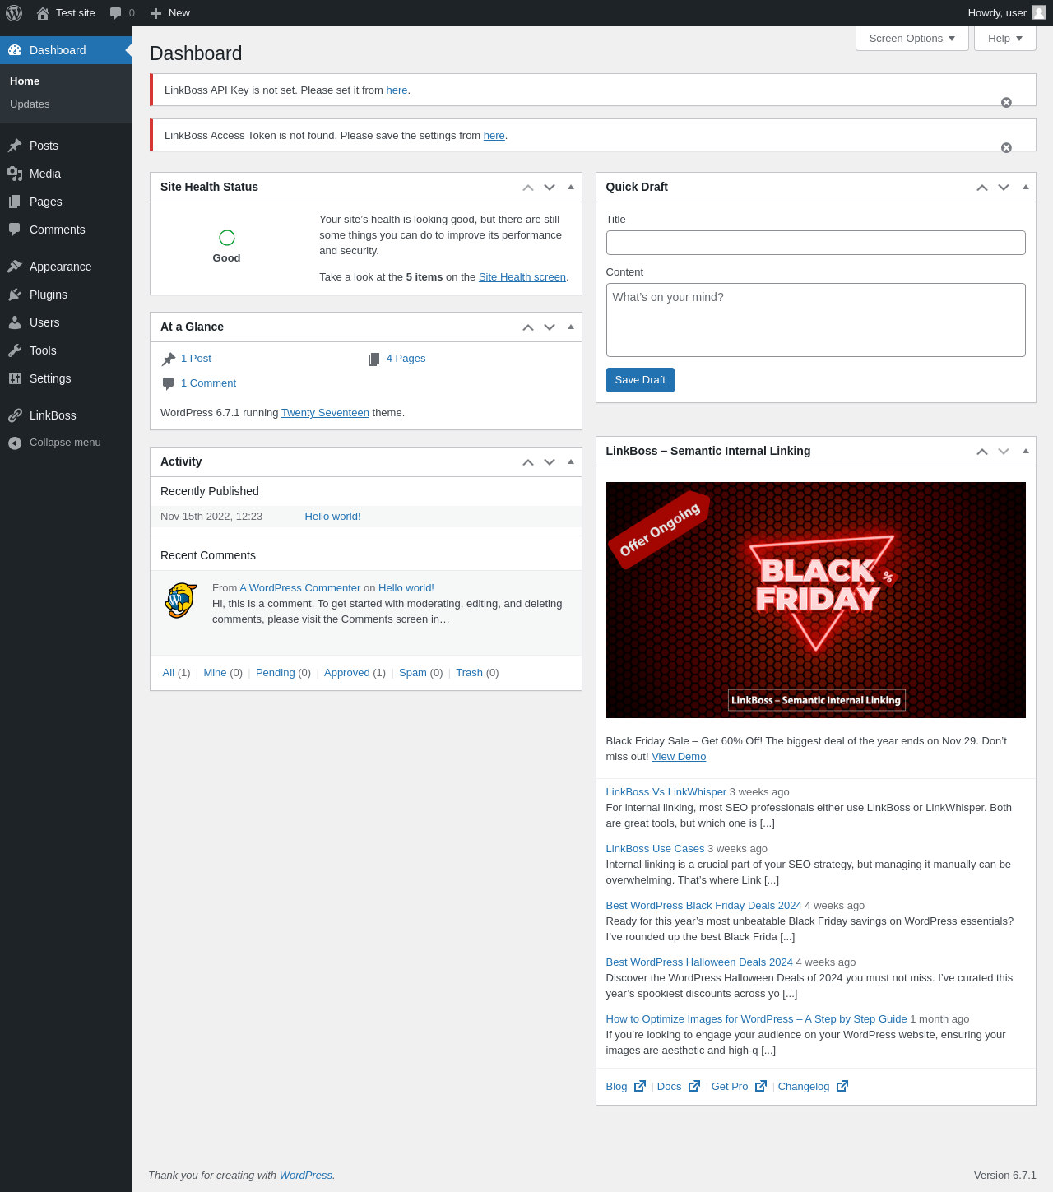Open Settings sidebar icon
1053x1192 pixels.
pyautogui.click(x=15, y=378)
